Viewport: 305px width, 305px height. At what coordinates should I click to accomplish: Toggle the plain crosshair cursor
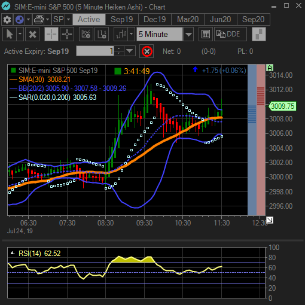[51, 34]
